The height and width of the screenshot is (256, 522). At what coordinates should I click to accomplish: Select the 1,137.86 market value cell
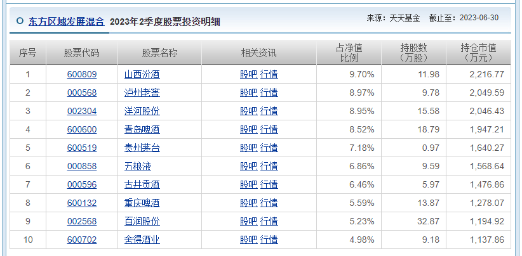click(478, 240)
